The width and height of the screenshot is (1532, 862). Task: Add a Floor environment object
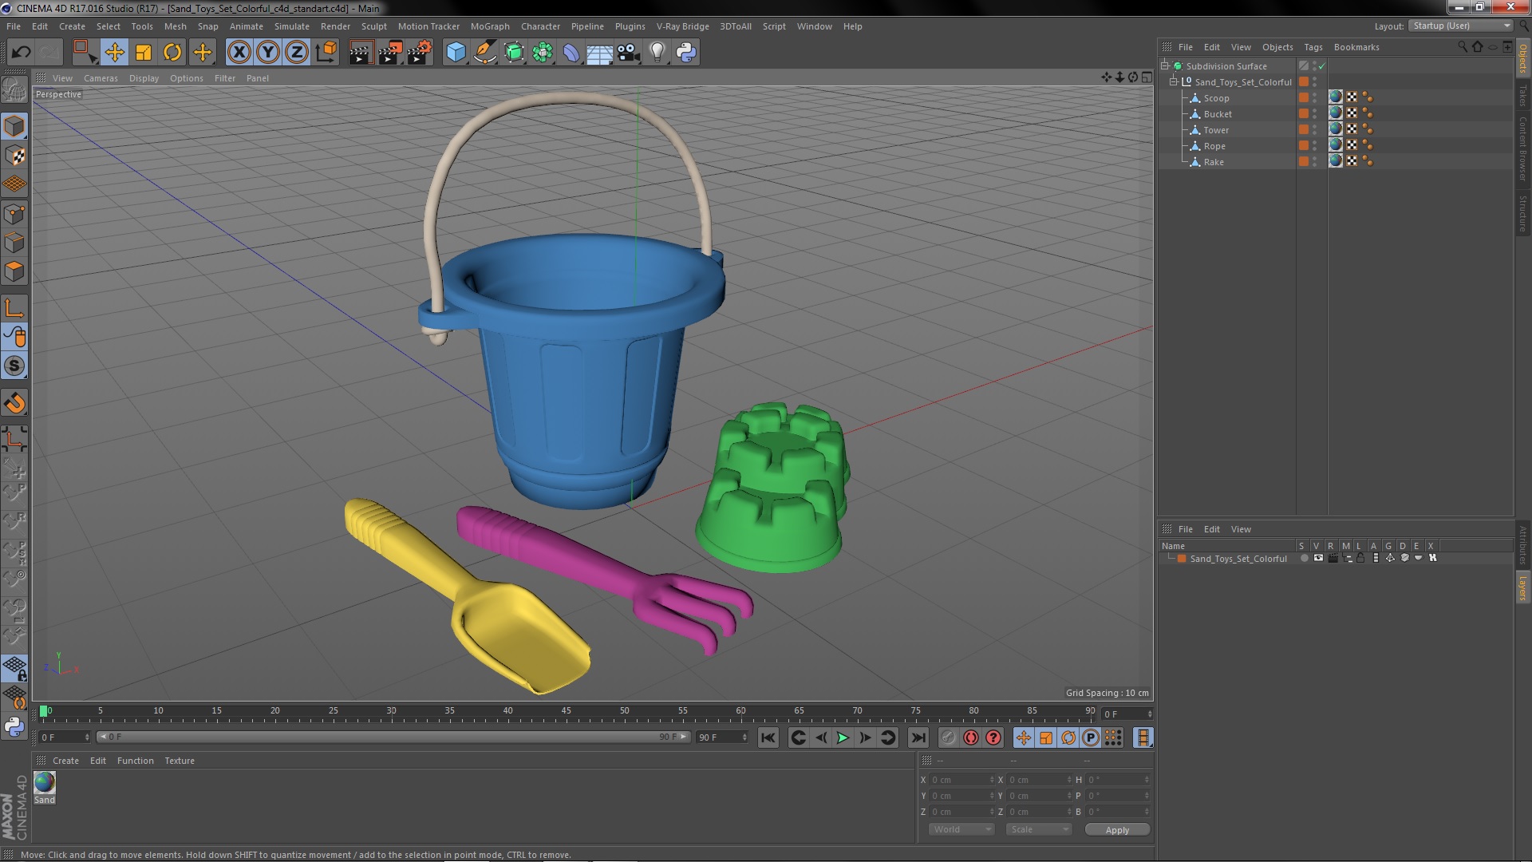coord(599,53)
